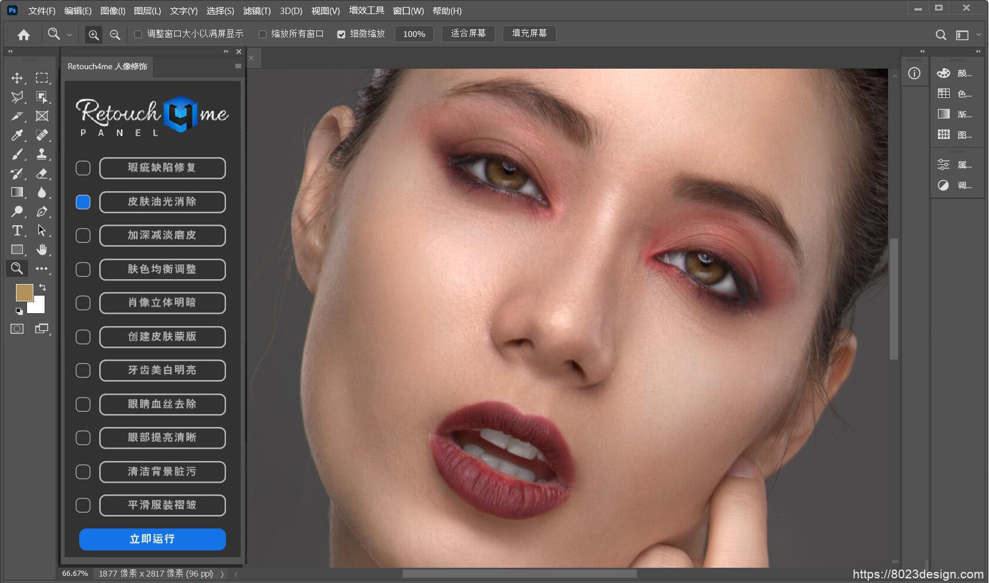
Task: Pick the Horizontal Type tool
Action: point(17,231)
